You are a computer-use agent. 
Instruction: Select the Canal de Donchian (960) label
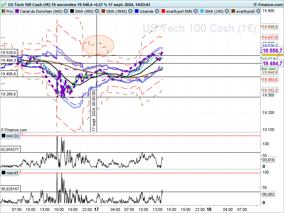point(41,11)
